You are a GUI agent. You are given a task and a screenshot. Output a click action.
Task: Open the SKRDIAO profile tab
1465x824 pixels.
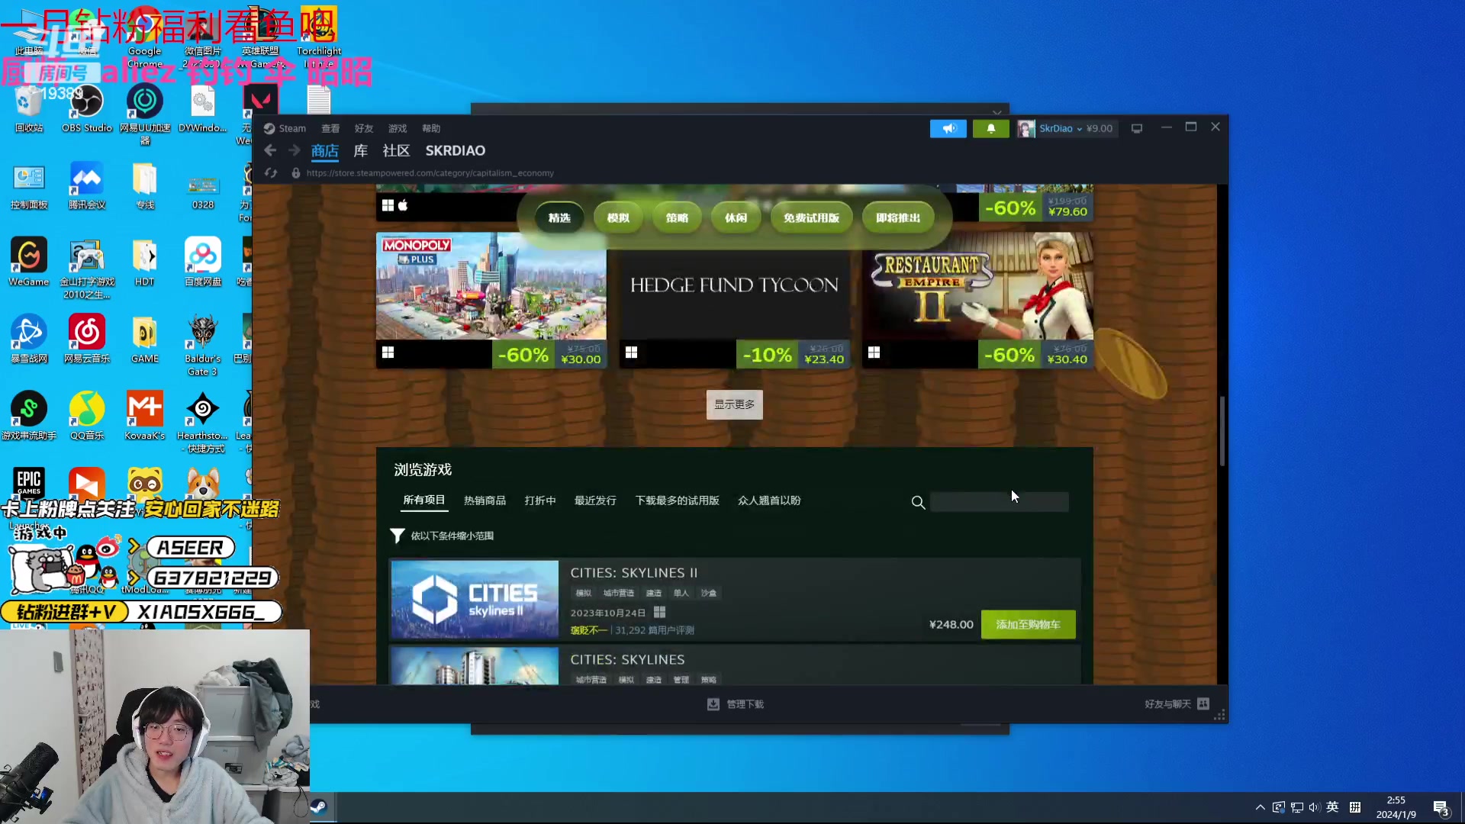pyautogui.click(x=455, y=150)
